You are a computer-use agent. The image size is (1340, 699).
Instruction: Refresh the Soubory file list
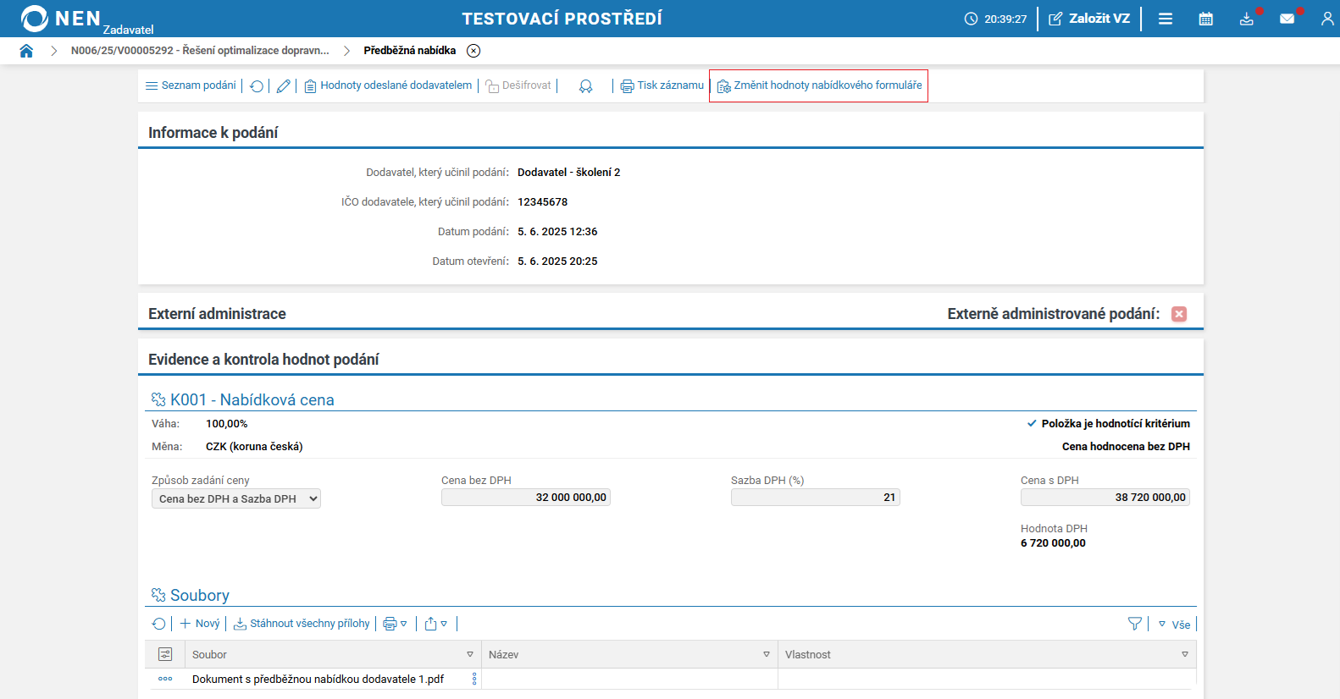[158, 624]
